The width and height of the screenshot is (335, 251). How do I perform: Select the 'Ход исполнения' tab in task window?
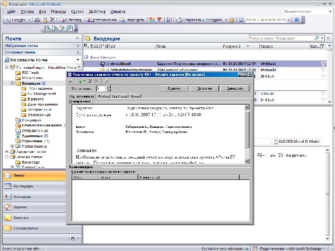pos(81,96)
